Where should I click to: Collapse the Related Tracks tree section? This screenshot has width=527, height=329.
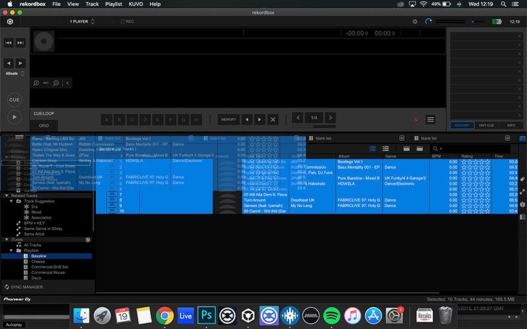pos(7,195)
